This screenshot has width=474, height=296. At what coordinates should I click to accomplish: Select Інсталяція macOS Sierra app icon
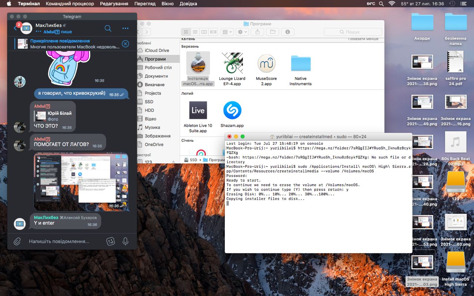click(198, 63)
